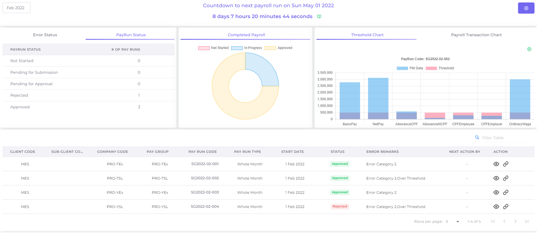Click the Approved badge for SG2022-02-002

click(x=340, y=178)
